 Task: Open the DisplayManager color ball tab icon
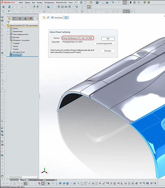pos(31,19)
